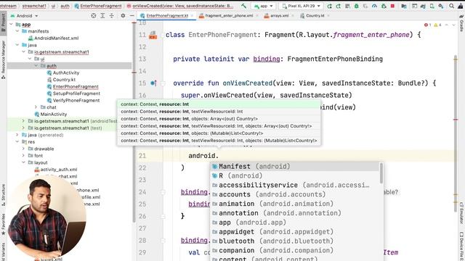
Task: Click the gutter icon on line 11
Action: (x=153, y=35)
